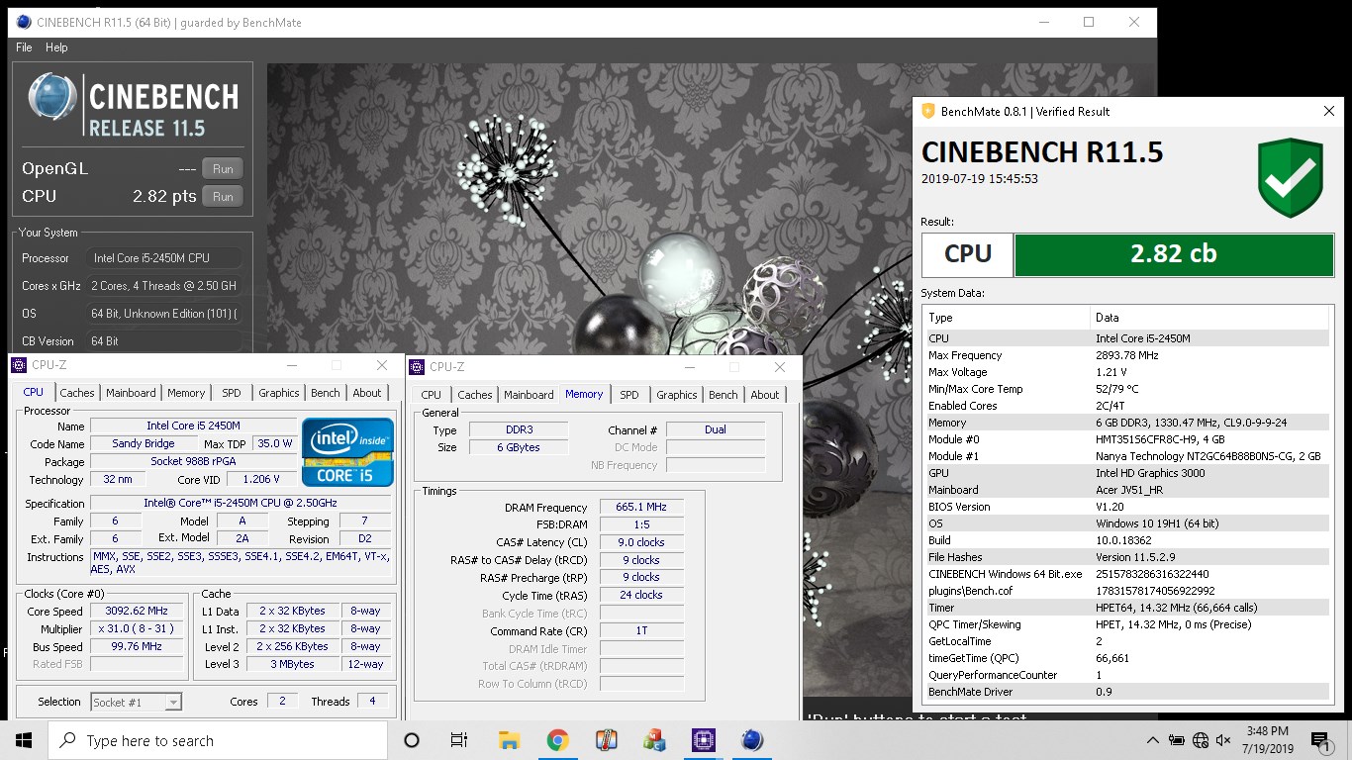This screenshot has width=1352, height=760.
Task: Click the Cinebench Release 11.5 logo
Action: 134,105
